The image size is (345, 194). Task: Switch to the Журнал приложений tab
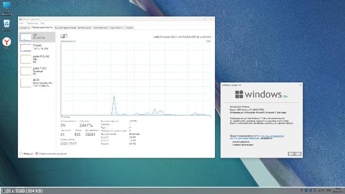tap(66, 28)
